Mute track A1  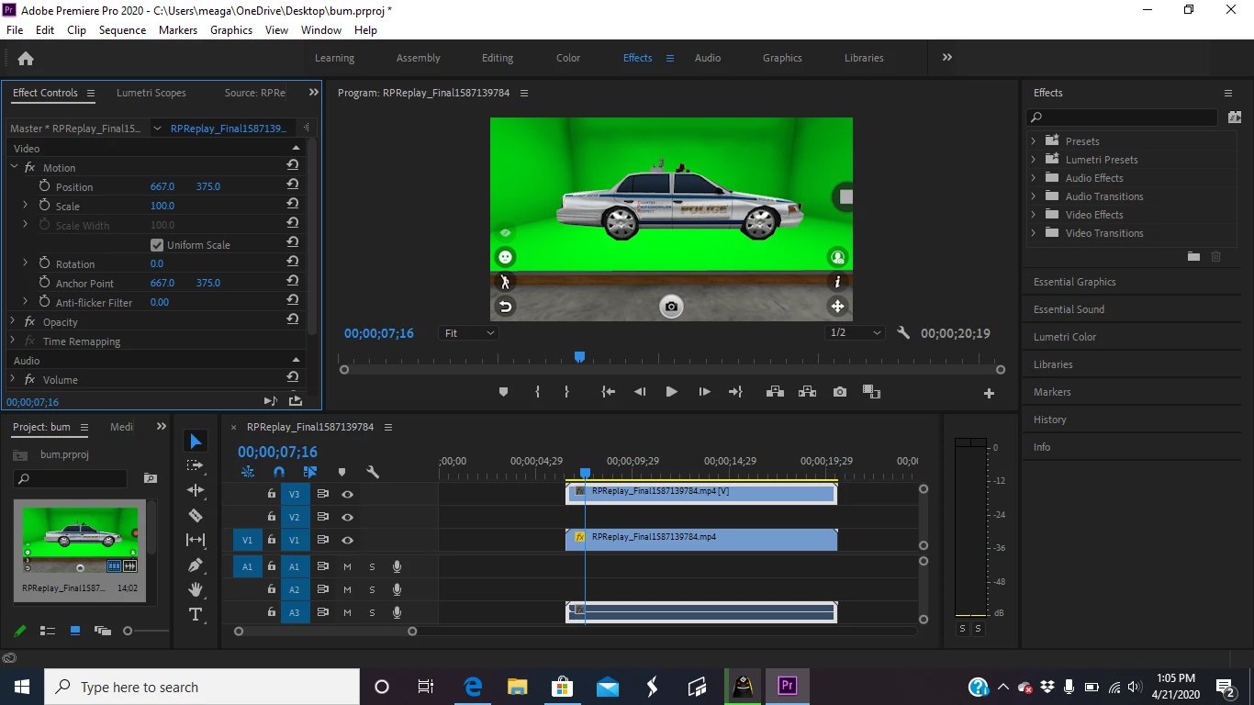coord(347,566)
